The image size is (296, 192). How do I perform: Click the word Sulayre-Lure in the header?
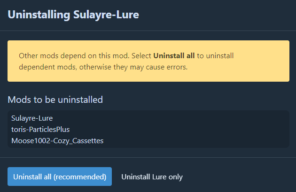coord(106,14)
